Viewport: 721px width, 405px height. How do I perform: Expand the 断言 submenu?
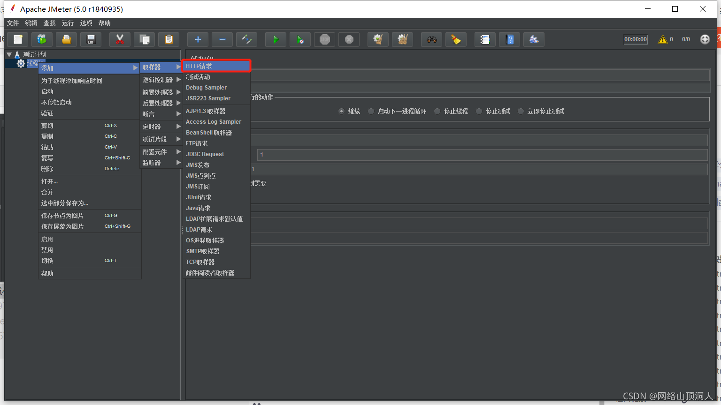coord(161,114)
